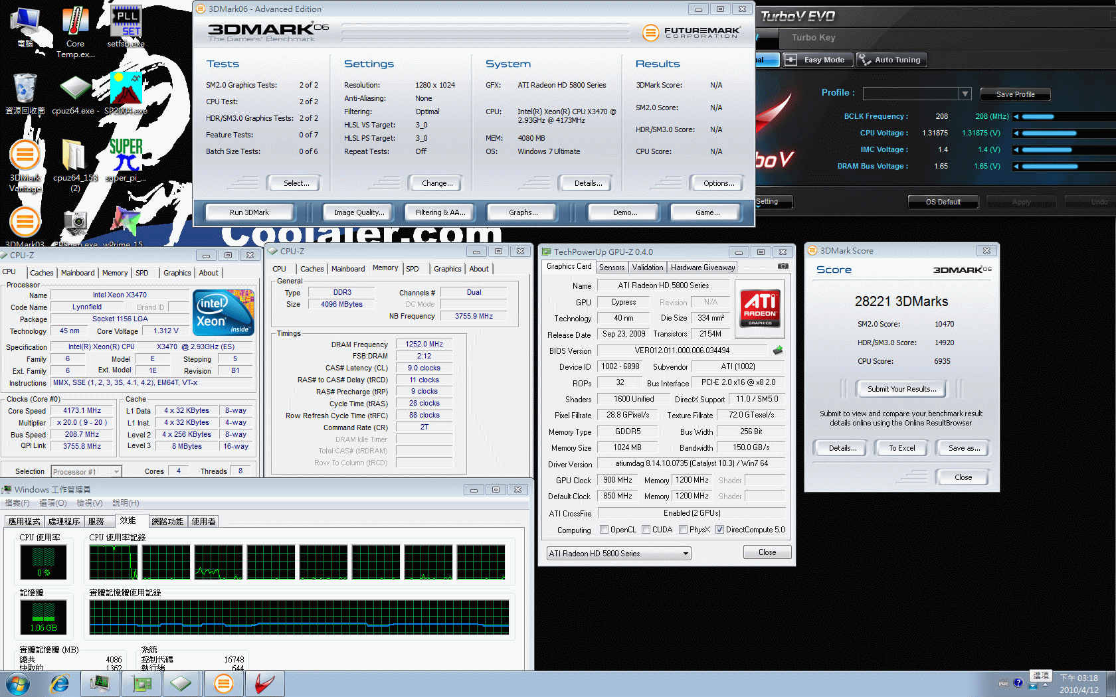Open the SPD tab in the Memory CPU-Z window
This screenshot has height=697, width=1116.
pos(413,269)
